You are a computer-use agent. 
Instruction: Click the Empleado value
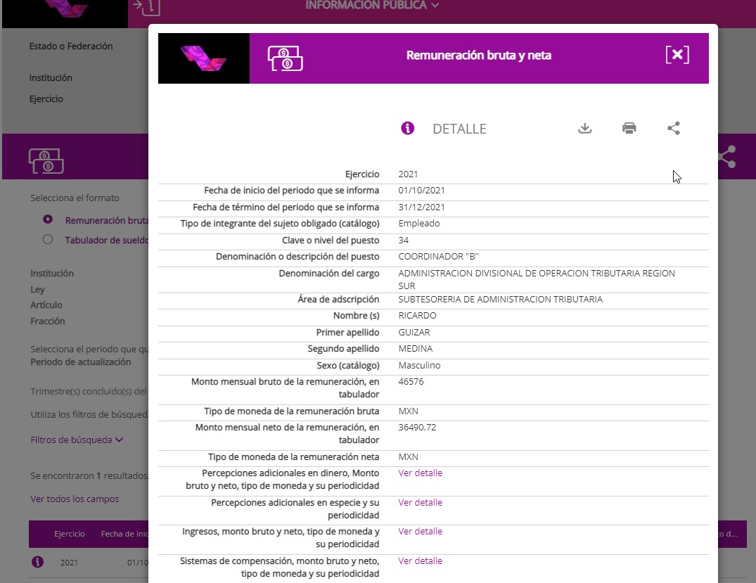pyautogui.click(x=419, y=223)
